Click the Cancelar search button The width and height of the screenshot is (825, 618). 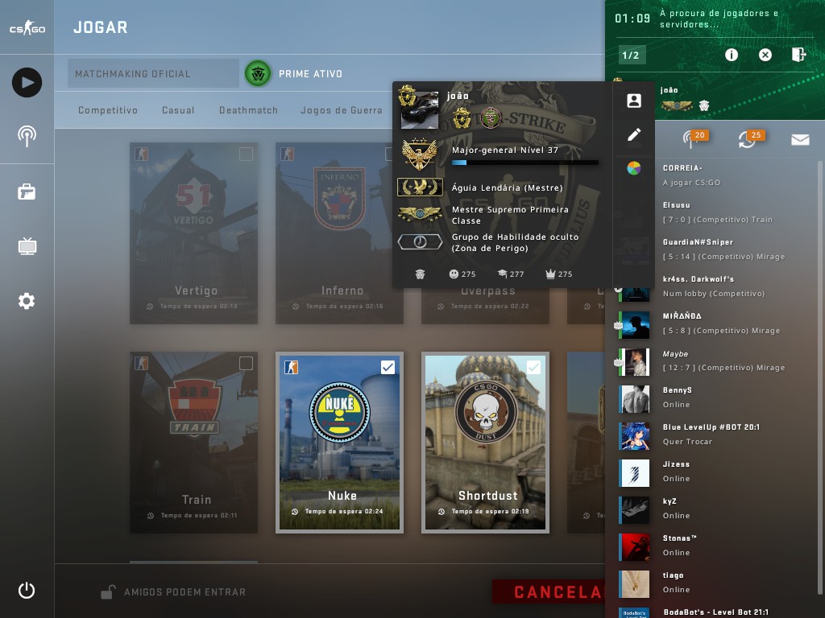[548, 591]
